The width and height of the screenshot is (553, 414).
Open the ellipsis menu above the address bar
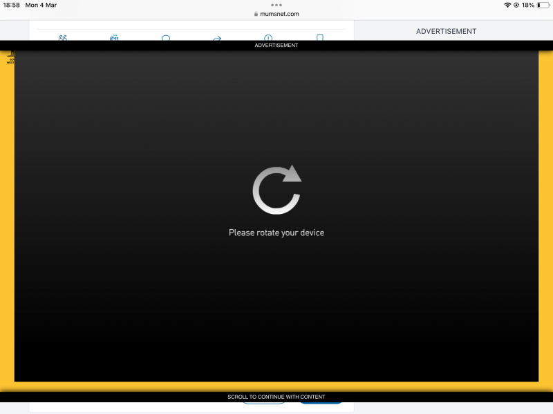pos(276,5)
